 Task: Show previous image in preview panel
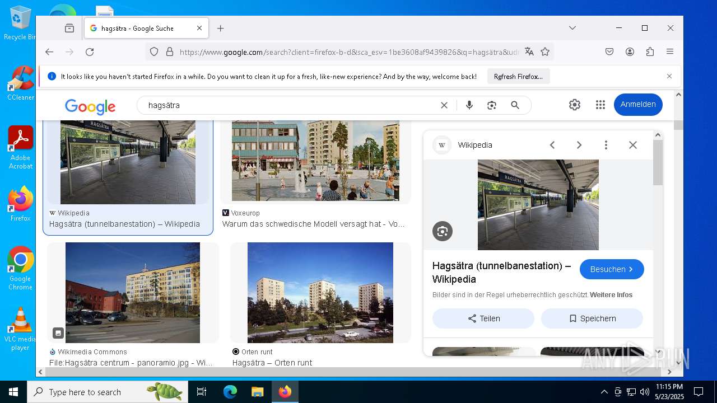[x=552, y=145]
